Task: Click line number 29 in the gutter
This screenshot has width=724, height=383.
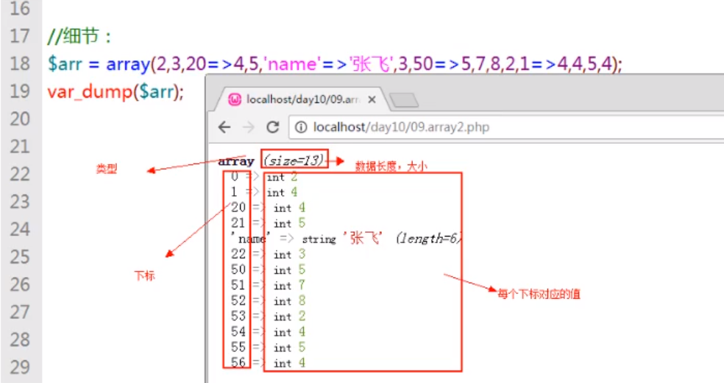Action: 20,368
